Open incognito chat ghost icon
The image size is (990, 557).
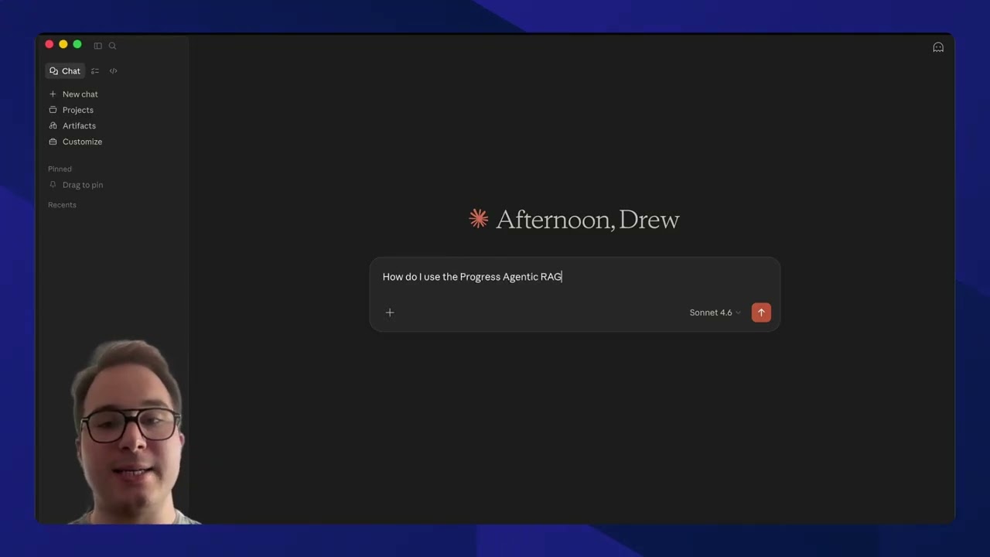[938, 47]
